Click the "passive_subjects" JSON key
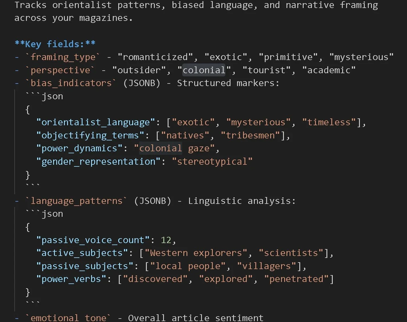Viewport: 407px width, 322px height. coord(85,266)
